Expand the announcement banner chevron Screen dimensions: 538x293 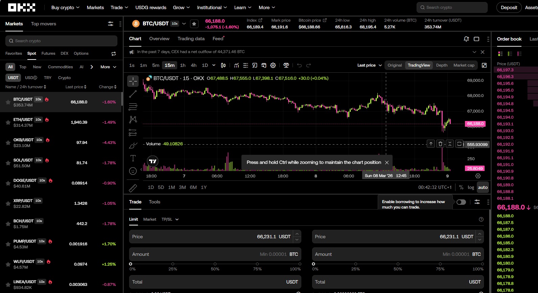click(x=474, y=52)
